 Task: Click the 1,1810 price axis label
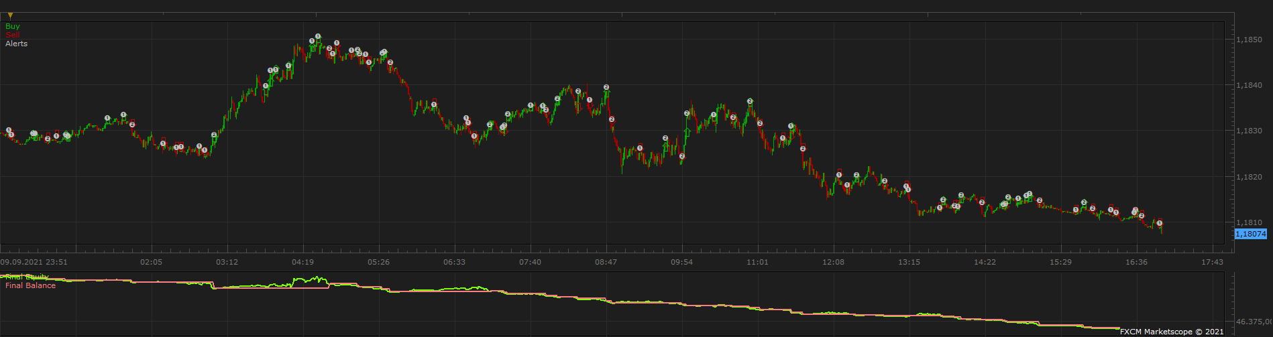[1249, 222]
